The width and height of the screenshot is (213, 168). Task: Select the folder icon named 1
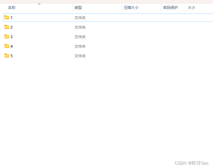click(x=7, y=18)
